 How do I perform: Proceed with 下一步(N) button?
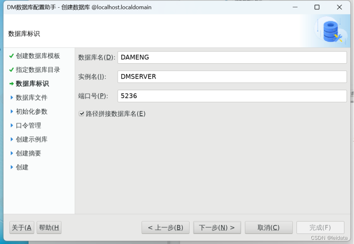(217, 227)
